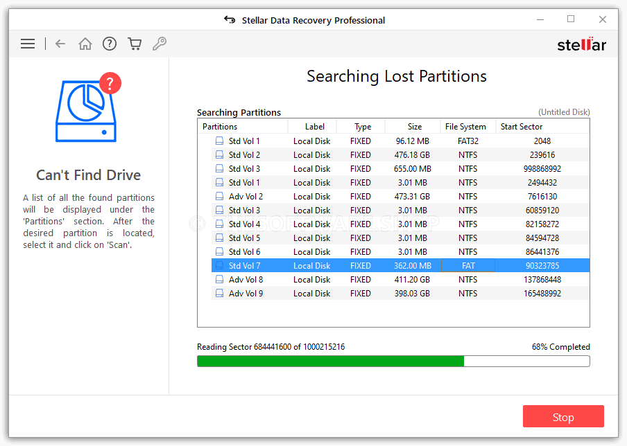Click start sector 998868992
Viewport: 627px width, 446px height.
coord(542,168)
